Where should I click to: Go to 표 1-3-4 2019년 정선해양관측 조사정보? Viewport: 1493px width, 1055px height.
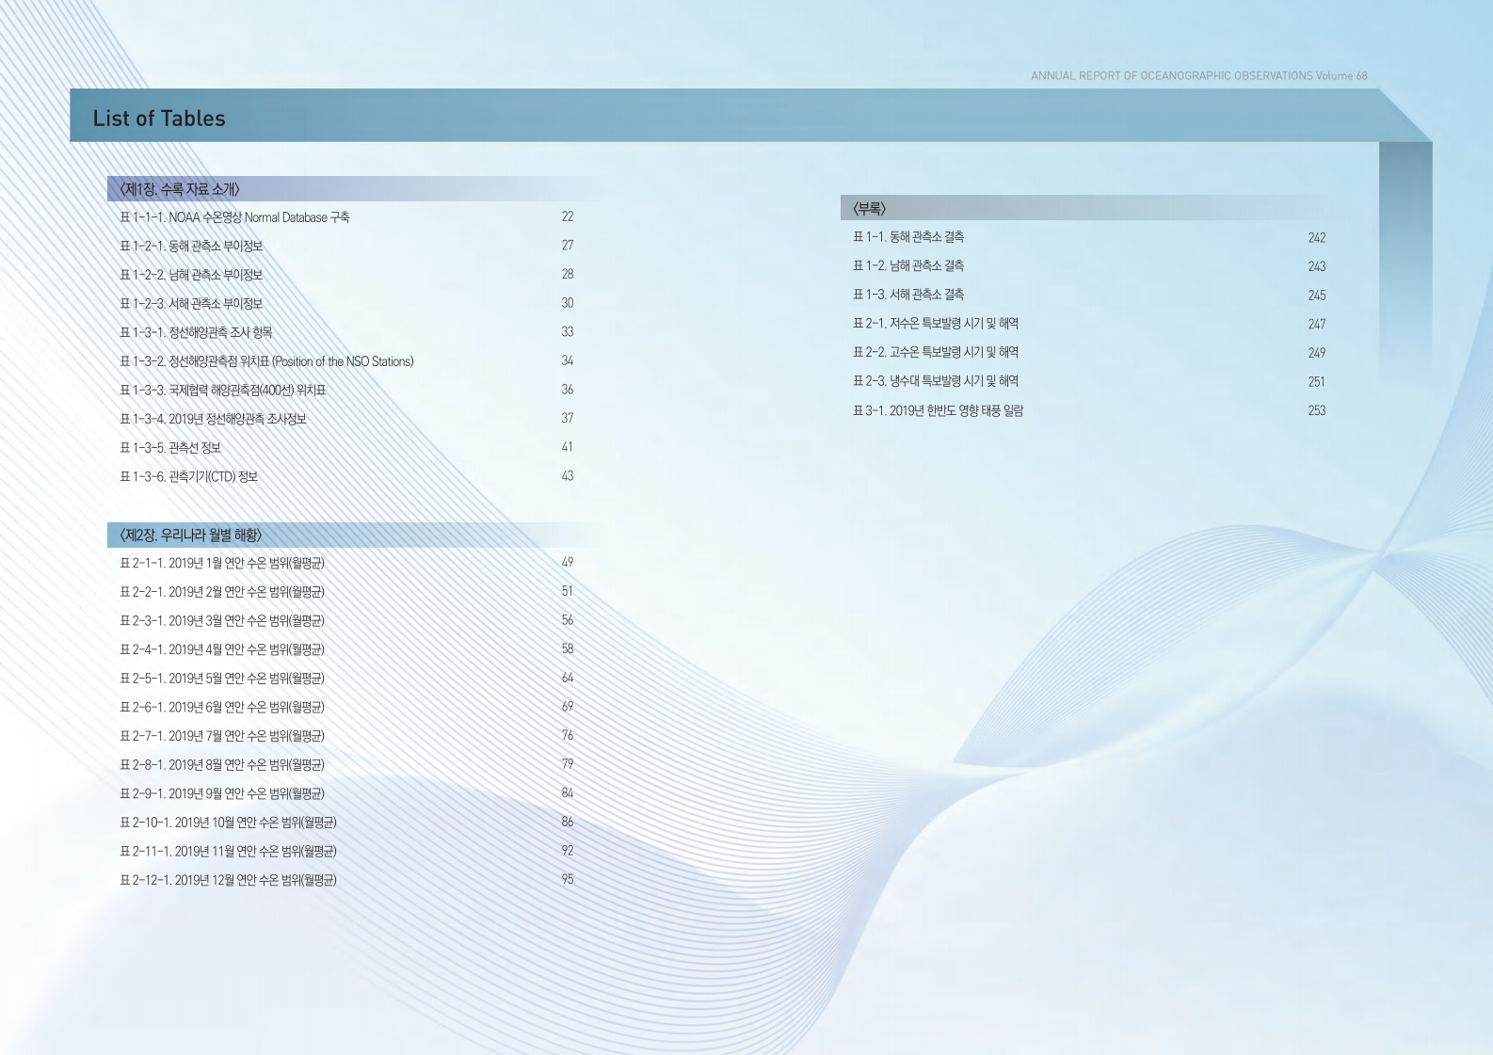213,419
